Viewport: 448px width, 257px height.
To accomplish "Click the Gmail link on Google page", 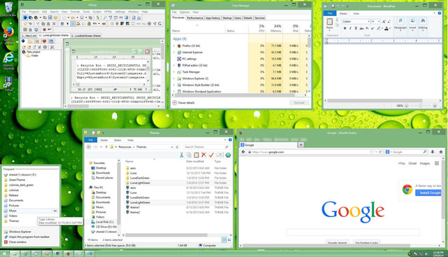I will click(x=412, y=163).
